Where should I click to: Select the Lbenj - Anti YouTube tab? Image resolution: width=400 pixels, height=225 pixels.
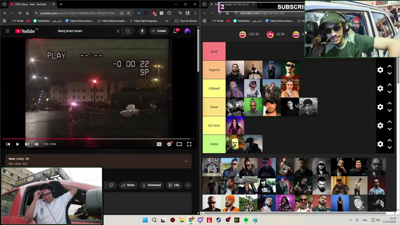point(32,4)
